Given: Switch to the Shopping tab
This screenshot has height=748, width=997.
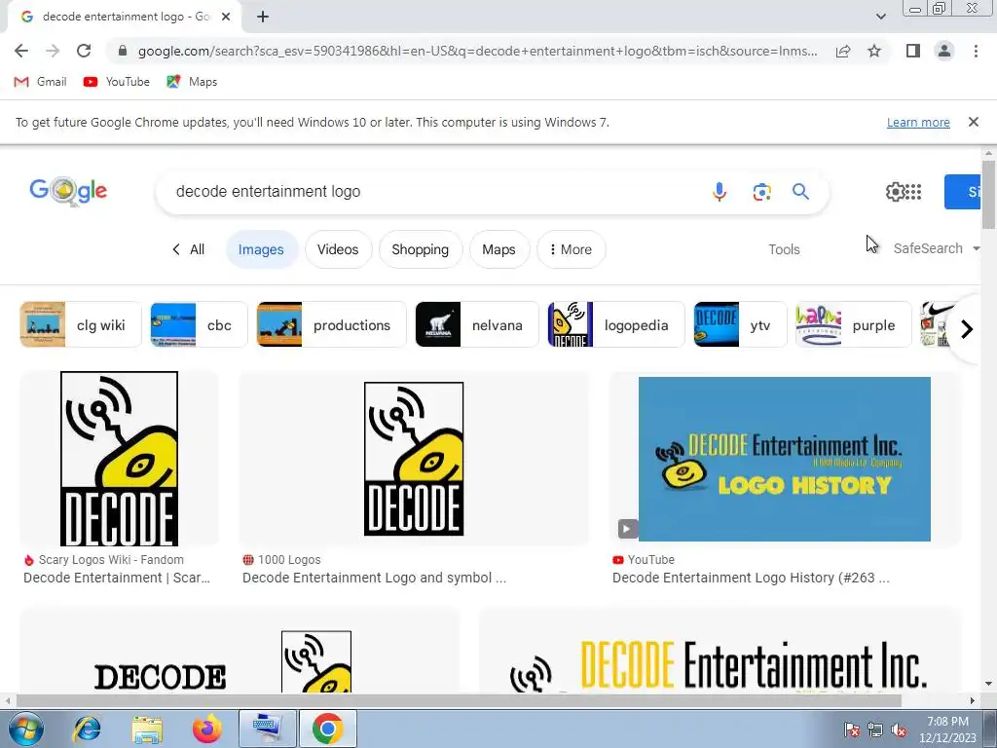Looking at the screenshot, I should 421,249.
